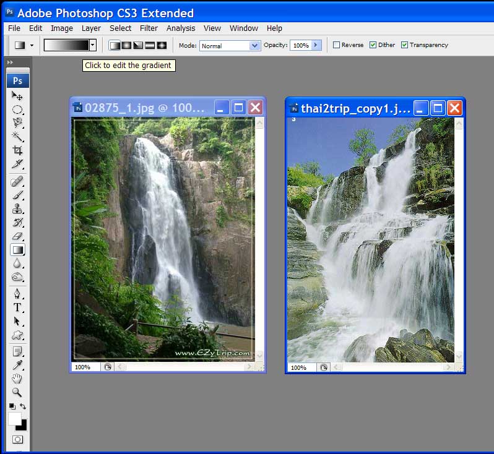Open the tool preset picker dropdown
The height and width of the screenshot is (454, 494).
pos(32,46)
